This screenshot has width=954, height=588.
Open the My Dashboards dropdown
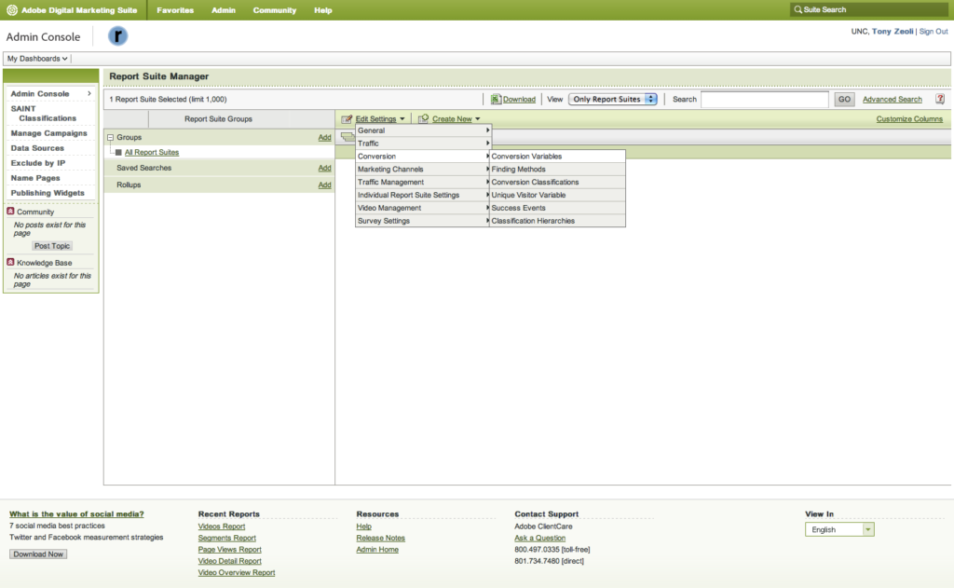click(37, 59)
